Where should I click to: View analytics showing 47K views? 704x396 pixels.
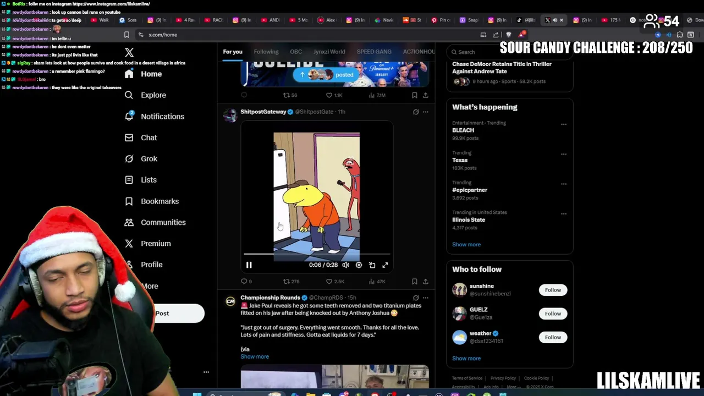(x=377, y=282)
